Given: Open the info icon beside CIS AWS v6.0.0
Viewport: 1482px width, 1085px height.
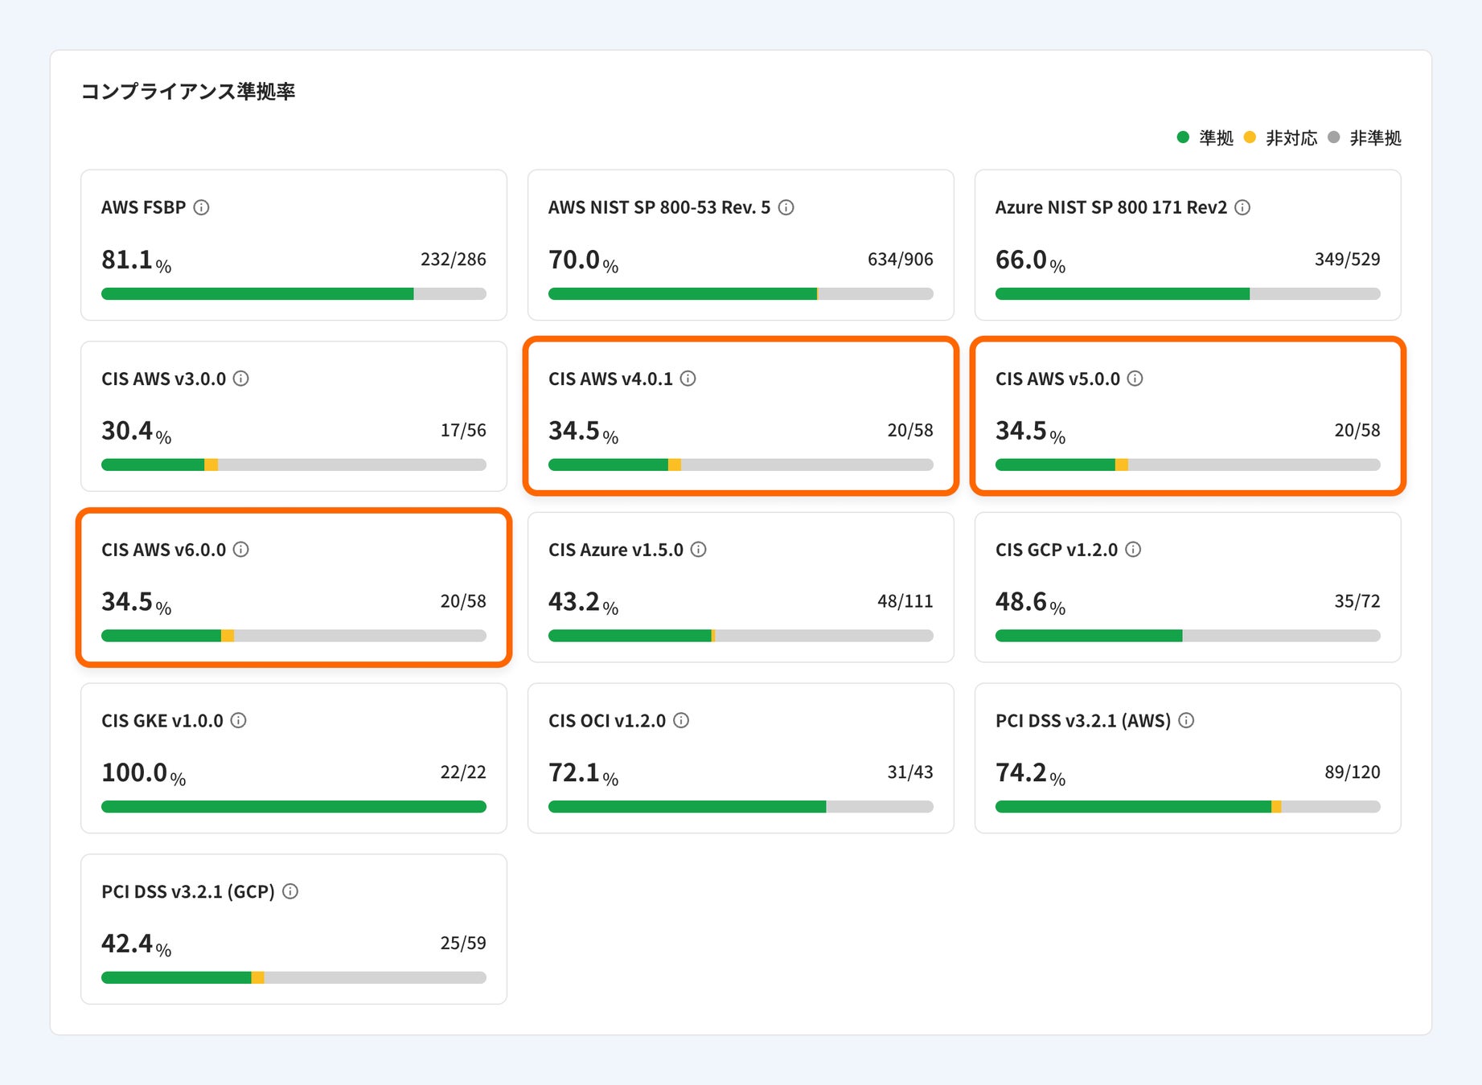Looking at the screenshot, I should coord(241,550).
